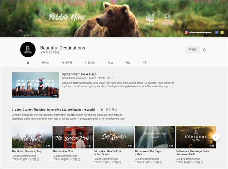228x169 pixels.
Task: Play the Spider-Man featured video thumbnail
Action: (35, 85)
